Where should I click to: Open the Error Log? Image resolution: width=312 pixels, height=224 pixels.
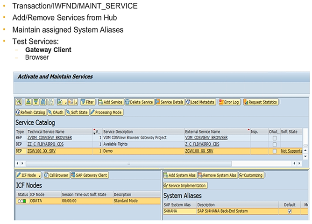(x=229, y=102)
